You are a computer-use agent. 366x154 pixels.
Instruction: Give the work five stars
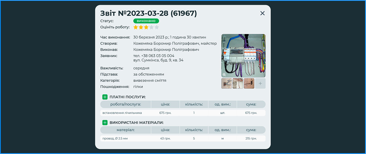click(x=157, y=27)
